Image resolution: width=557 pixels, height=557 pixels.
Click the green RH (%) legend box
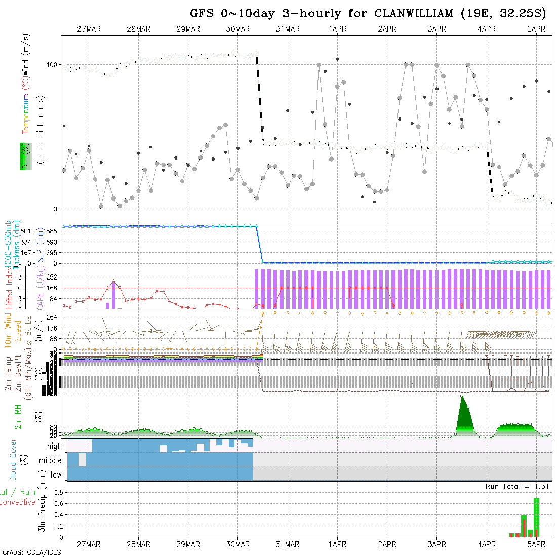click(26, 156)
